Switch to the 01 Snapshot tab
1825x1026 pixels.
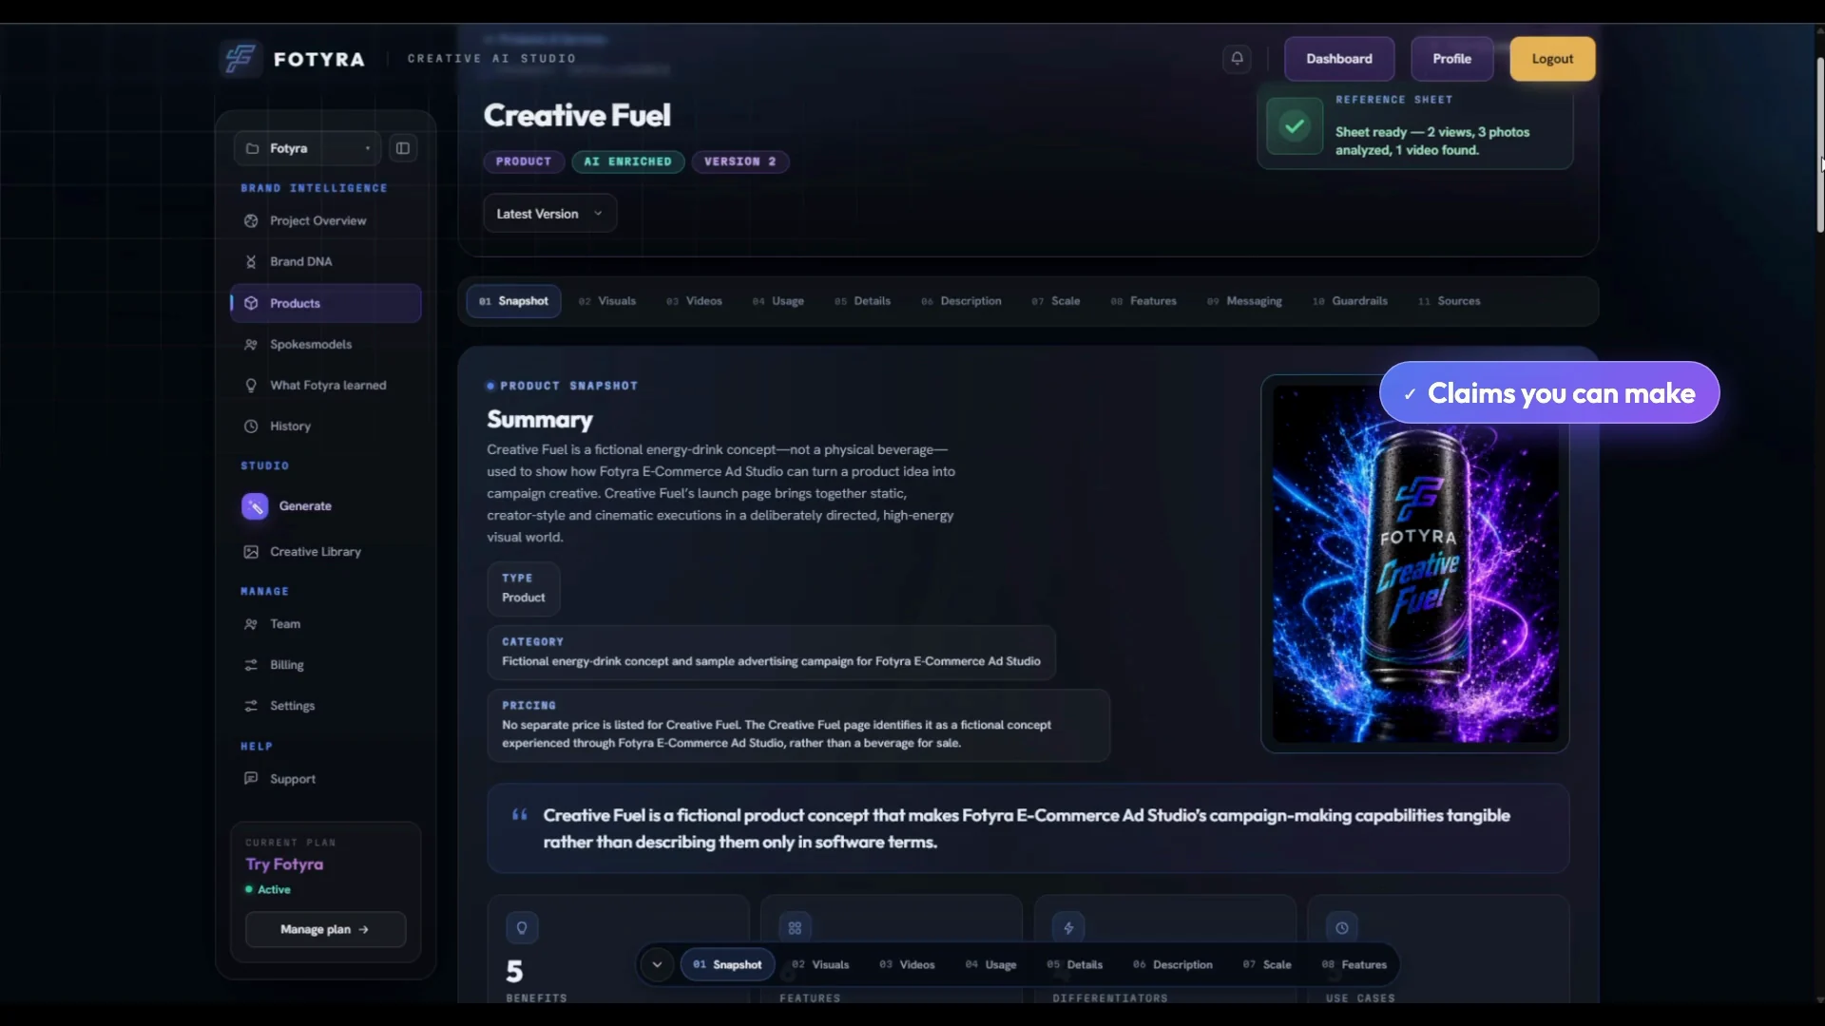[x=513, y=301]
